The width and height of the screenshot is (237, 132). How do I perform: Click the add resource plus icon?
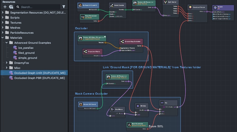(x=5, y=7)
